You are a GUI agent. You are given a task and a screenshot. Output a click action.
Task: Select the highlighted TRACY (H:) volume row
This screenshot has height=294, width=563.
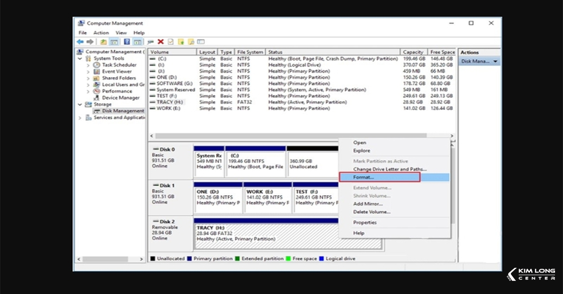tap(169, 102)
